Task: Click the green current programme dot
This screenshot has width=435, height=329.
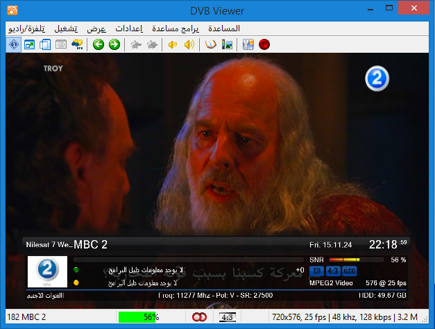Action: click(x=76, y=269)
